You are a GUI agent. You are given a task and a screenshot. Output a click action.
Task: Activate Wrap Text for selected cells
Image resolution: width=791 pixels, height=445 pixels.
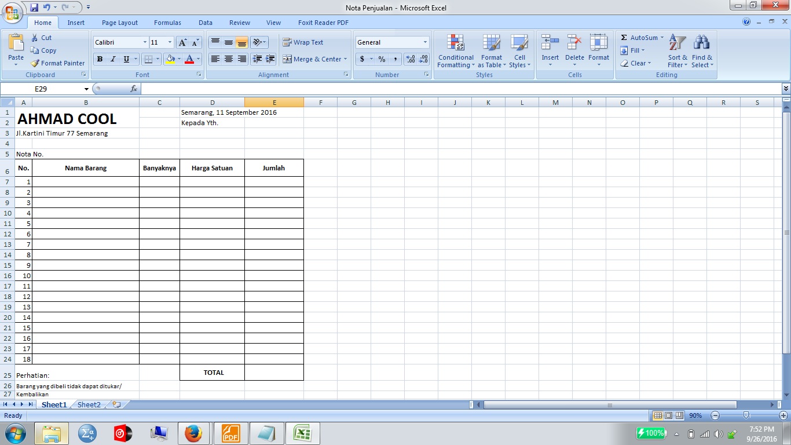pyautogui.click(x=306, y=42)
